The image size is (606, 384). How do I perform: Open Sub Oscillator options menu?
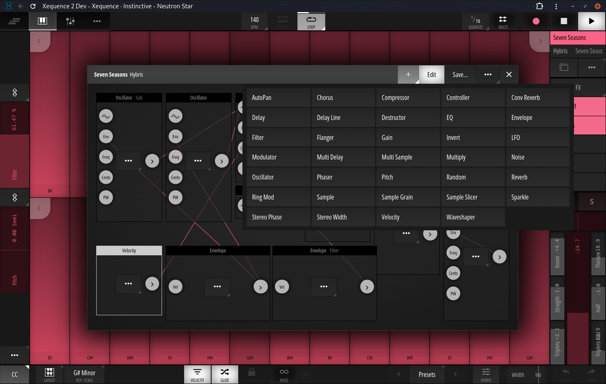click(x=128, y=160)
